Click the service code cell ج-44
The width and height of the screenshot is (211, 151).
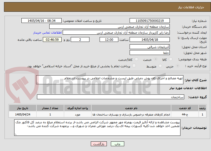[185, 114]
